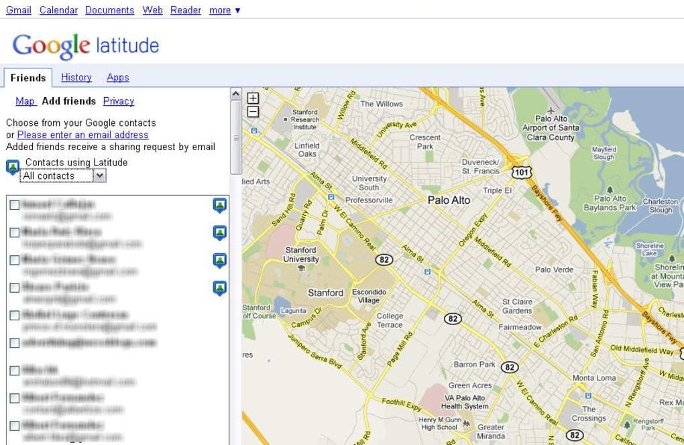Click the Latitude icon beside the fourth contact
Image resolution: width=684 pixels, height=445 pixels.
coord(221,287)
